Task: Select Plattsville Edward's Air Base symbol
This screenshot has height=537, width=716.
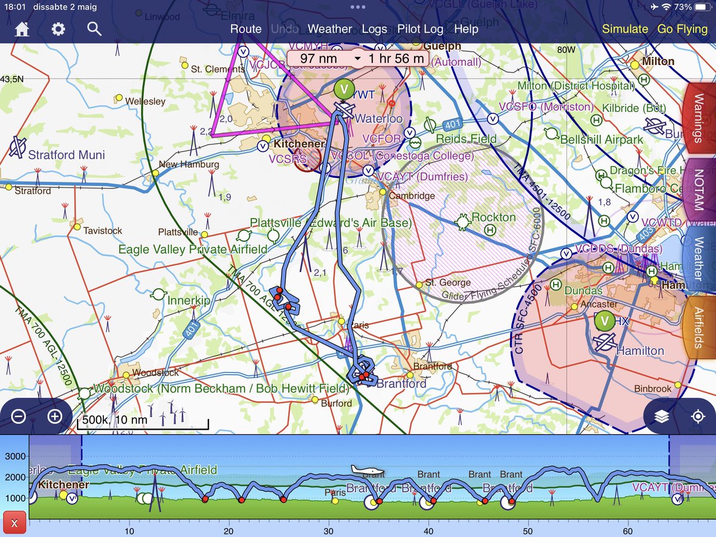Action: 273,236
